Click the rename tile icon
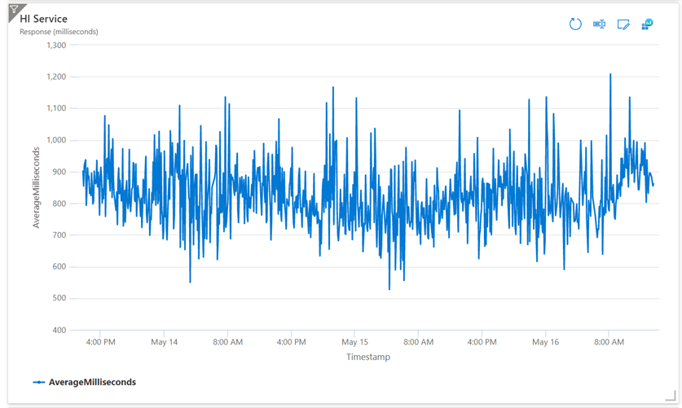Screen dimensions: 682x408 coord(599,24)
